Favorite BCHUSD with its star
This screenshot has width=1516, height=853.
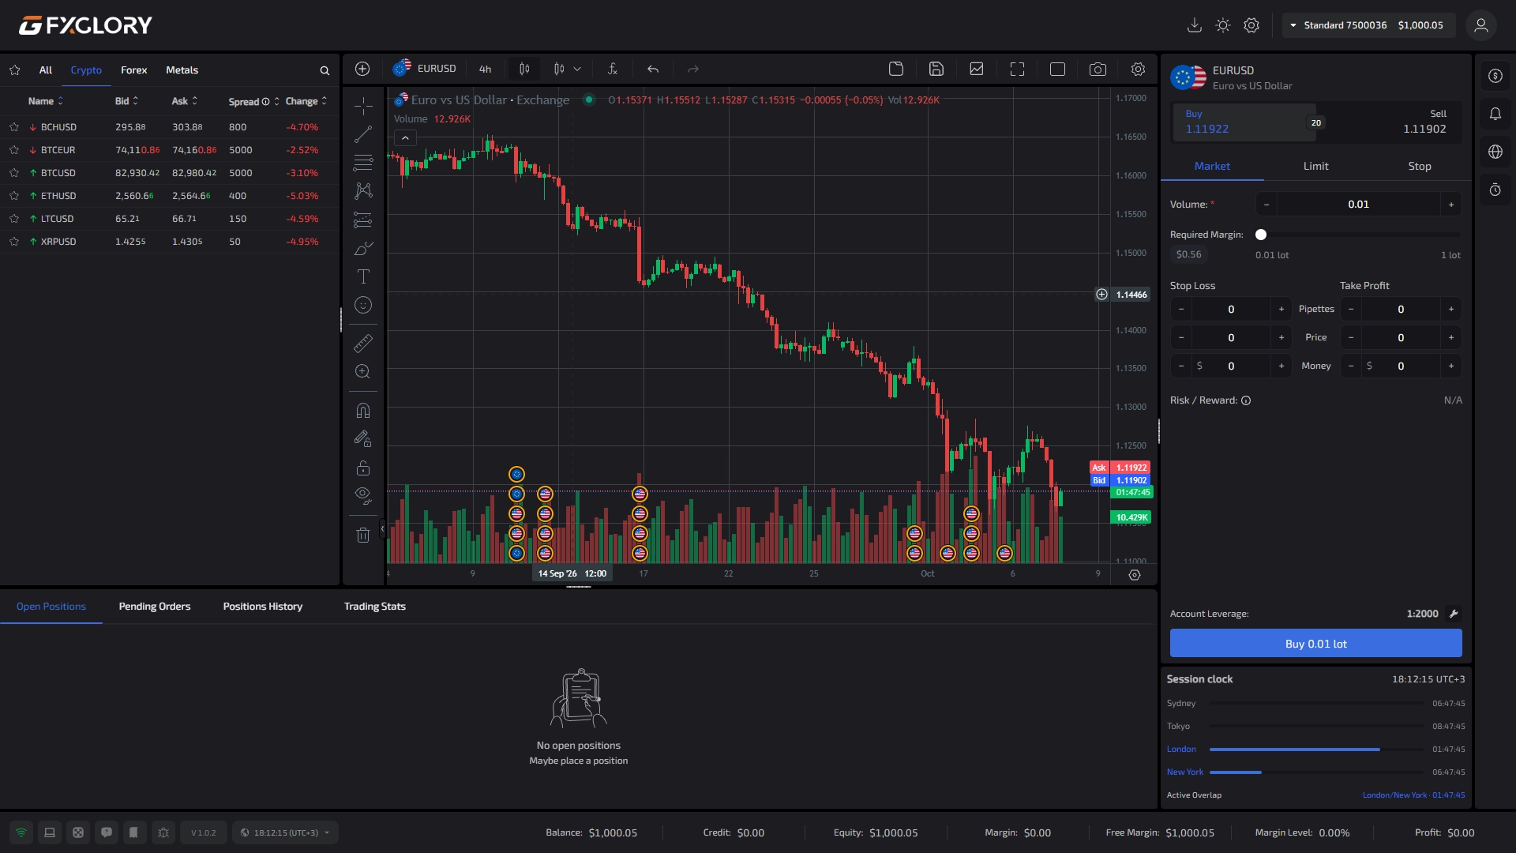[x=14, y=126]
